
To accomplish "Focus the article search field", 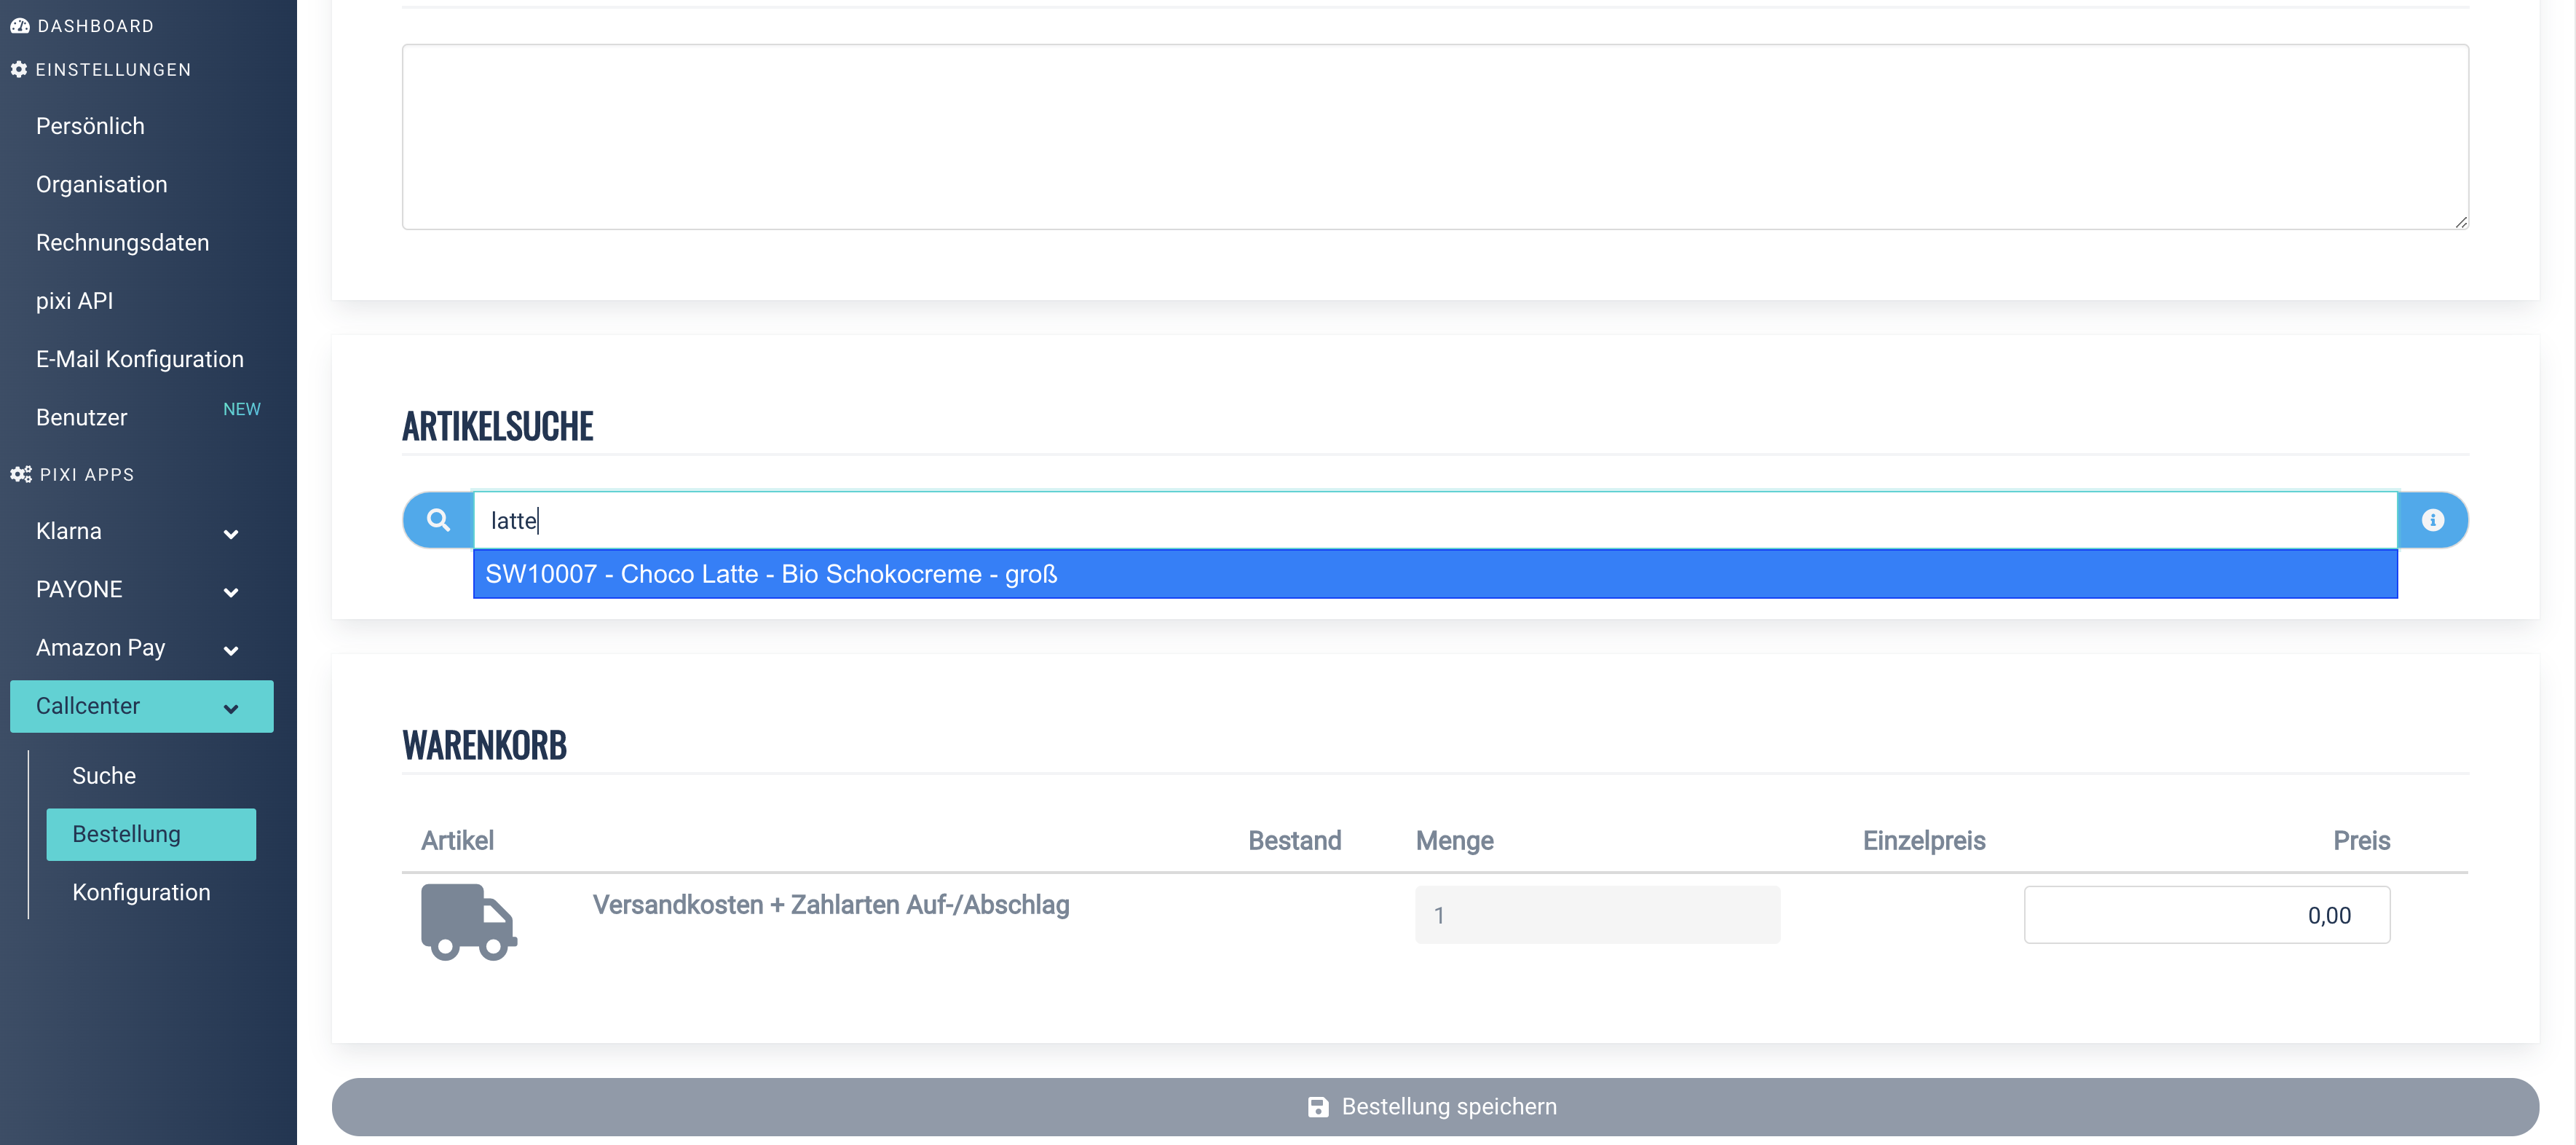I will (x=1435, y=520).
